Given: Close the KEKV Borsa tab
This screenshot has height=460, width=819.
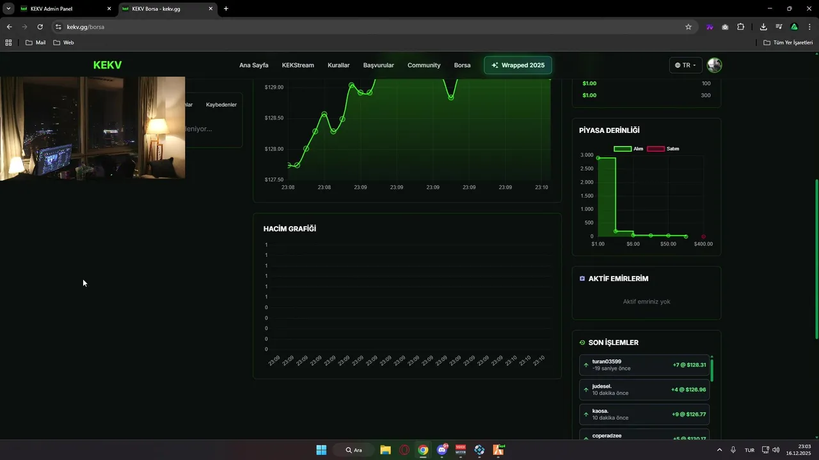Looking at the screenshot, I should pos(211,9).
